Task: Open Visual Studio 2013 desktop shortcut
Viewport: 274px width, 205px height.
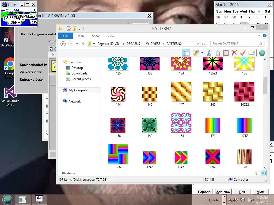Action: pos(10,96)
